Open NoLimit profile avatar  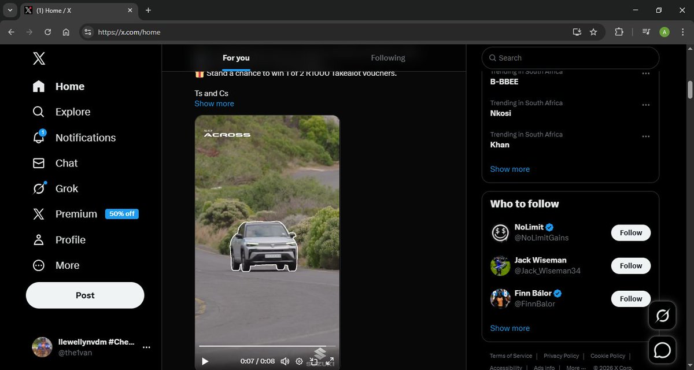pos(500,233)
